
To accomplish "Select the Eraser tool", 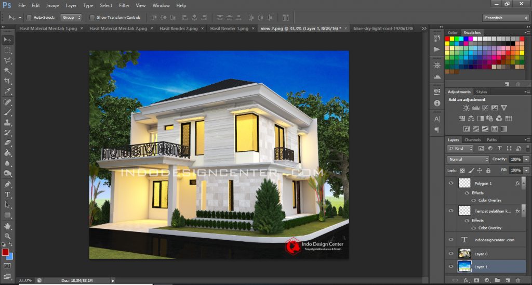I will point(7,143).
